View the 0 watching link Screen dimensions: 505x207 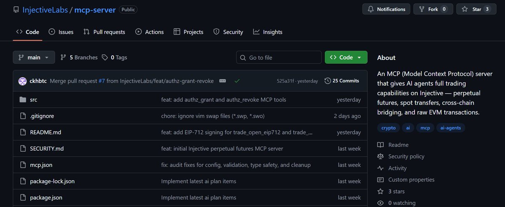[x=402, y=203]
